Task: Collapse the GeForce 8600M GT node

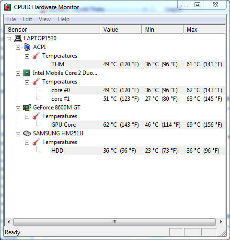Action: [x=18, y=108]
